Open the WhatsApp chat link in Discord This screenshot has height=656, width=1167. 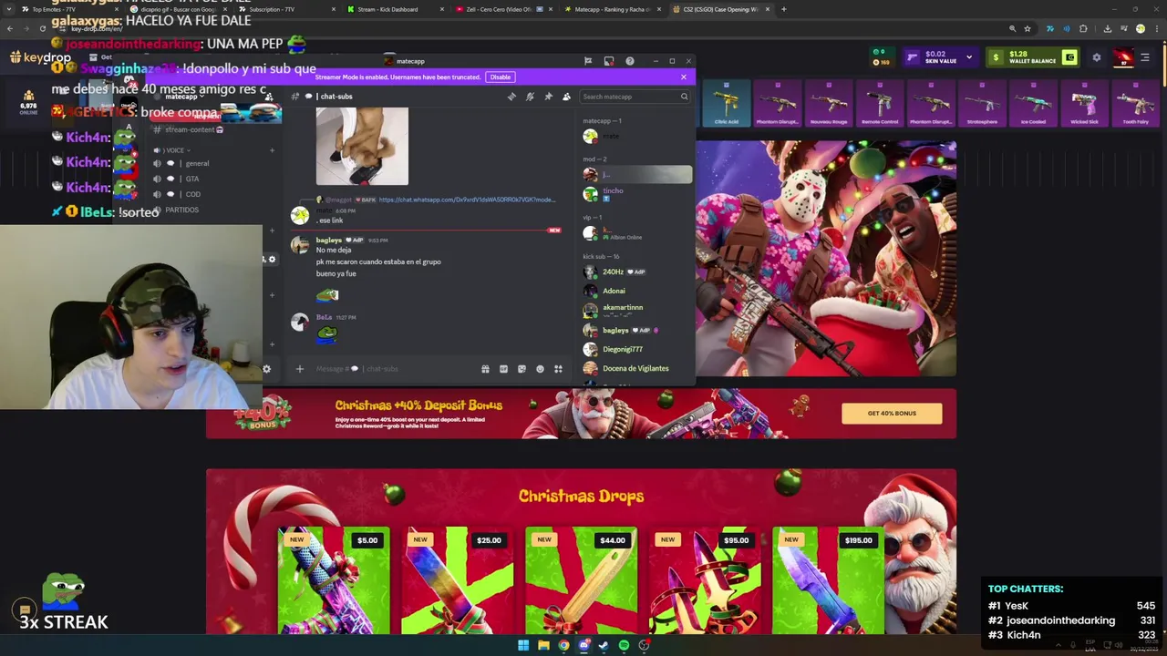(x=467, y=200)
